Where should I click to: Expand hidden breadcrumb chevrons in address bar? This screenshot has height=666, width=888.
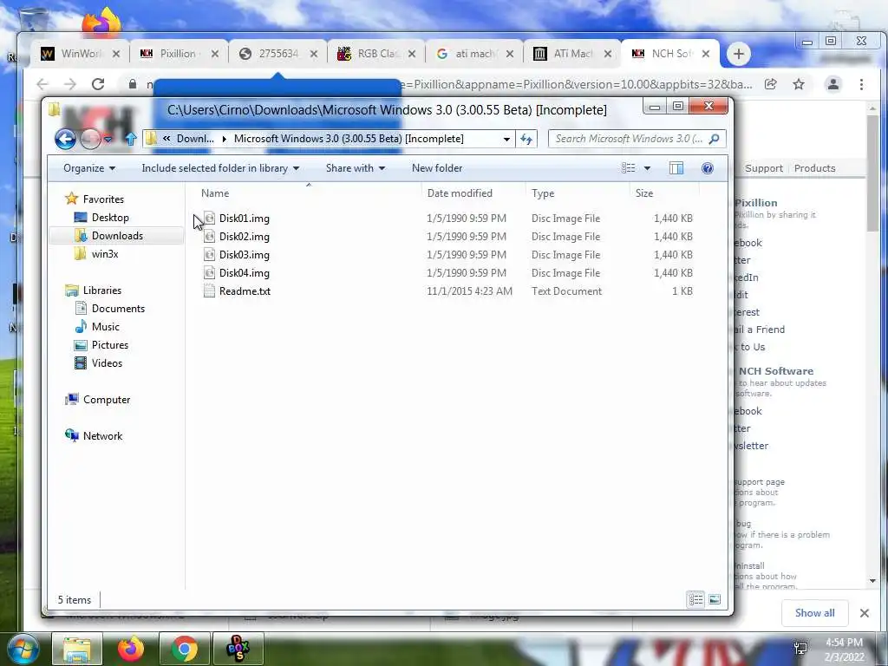[x=166, y=138]
